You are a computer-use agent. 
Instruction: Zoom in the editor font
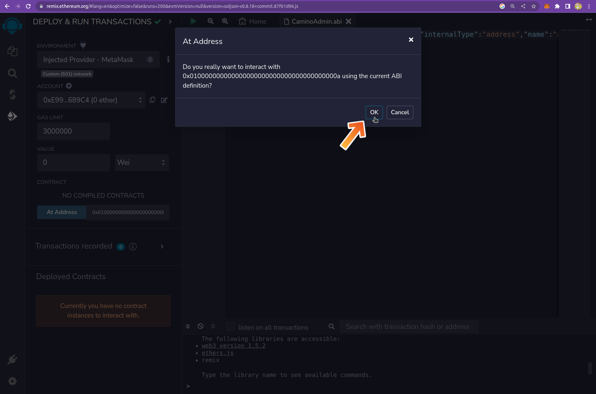pyautogui.click(x=225, y=21)
